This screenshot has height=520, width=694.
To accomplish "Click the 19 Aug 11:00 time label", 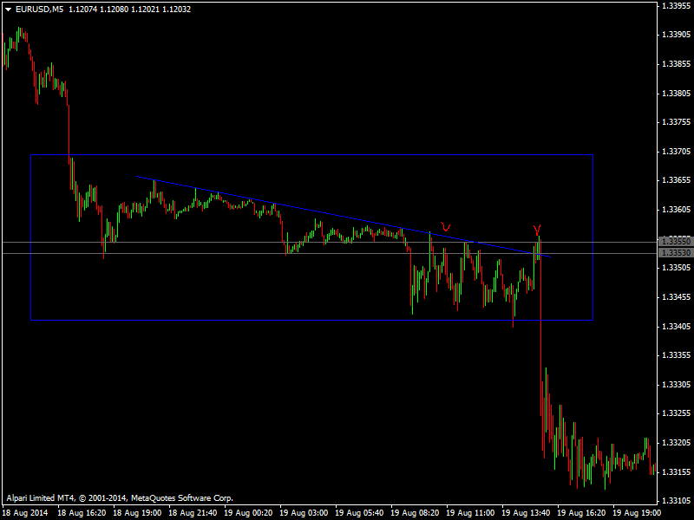I will [470, 513].
